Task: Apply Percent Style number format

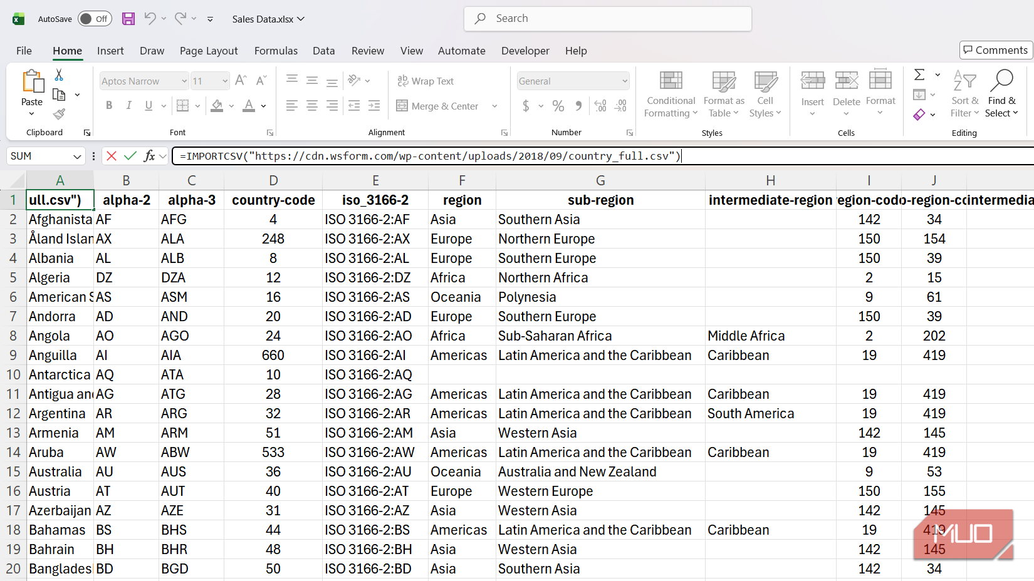Action: [x=558, y=106]
